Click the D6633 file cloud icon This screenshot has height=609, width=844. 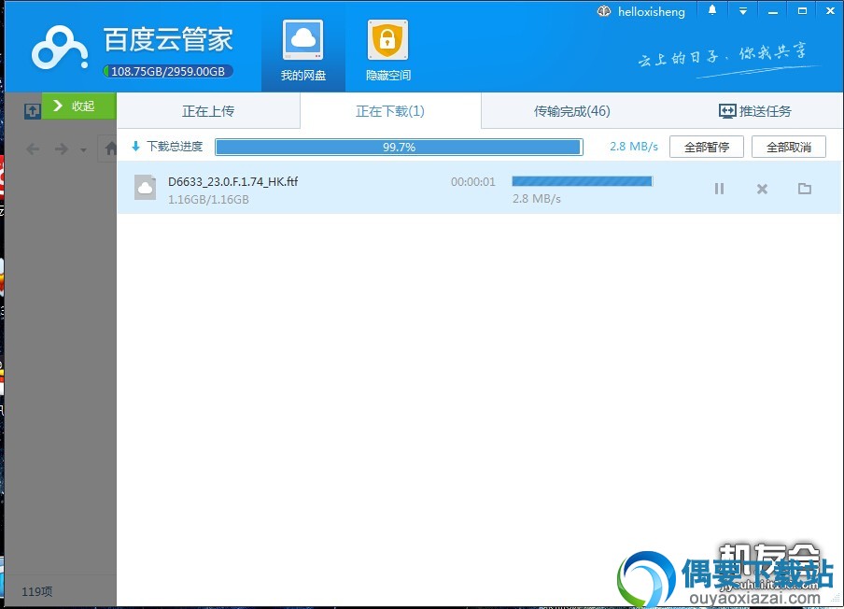146,188
